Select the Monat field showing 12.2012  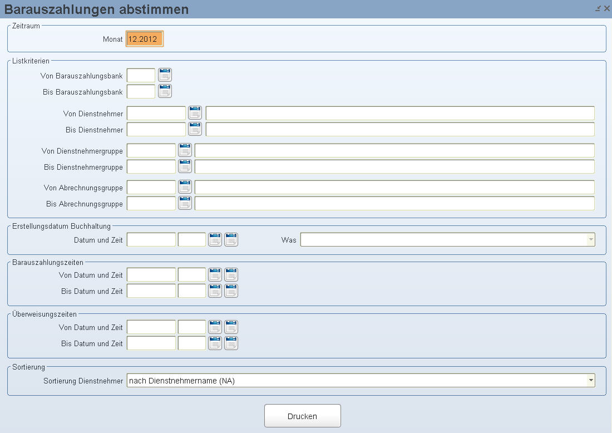[x=145, y=38]
